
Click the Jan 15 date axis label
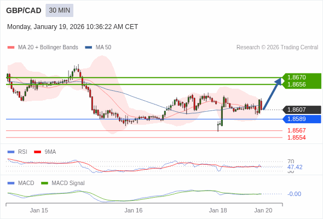[x=39, y=210]
